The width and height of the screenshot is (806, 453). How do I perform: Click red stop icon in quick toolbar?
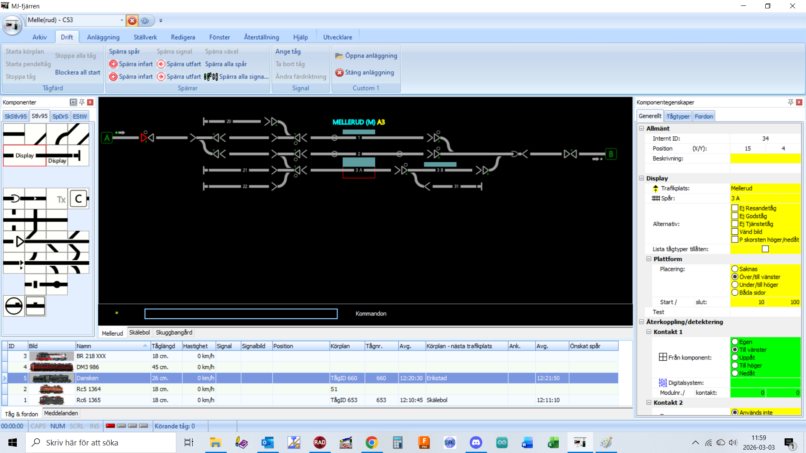coord(132,21)
